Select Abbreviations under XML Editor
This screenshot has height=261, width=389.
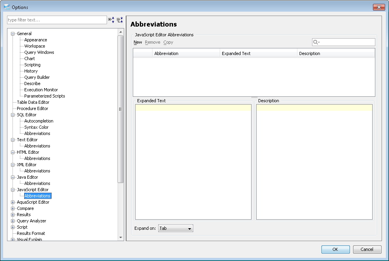pyautogui.click(x=37, y=171)
